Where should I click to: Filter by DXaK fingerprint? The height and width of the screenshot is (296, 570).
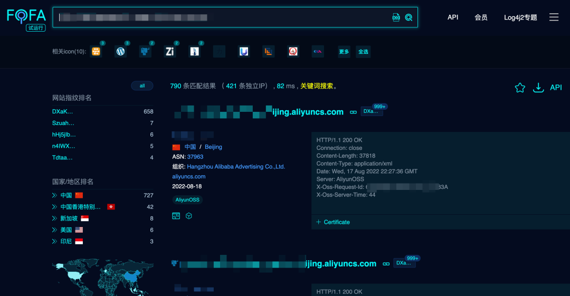[x=62, y=112]
